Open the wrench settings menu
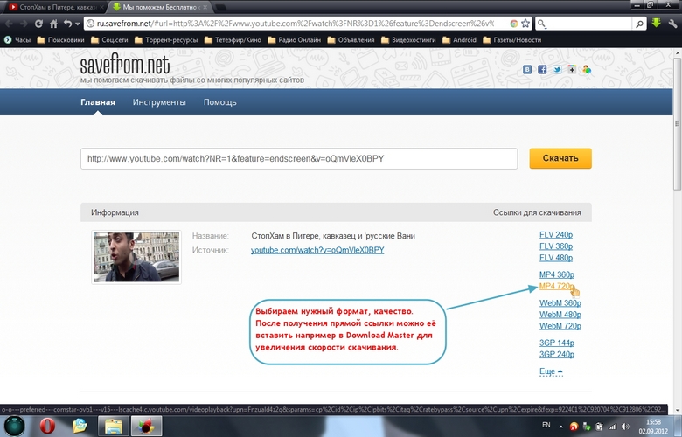Viewport: 682px width, 437px height. (672, 24)
